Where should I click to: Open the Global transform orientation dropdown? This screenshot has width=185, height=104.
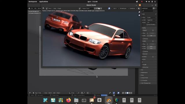(73, 93)
